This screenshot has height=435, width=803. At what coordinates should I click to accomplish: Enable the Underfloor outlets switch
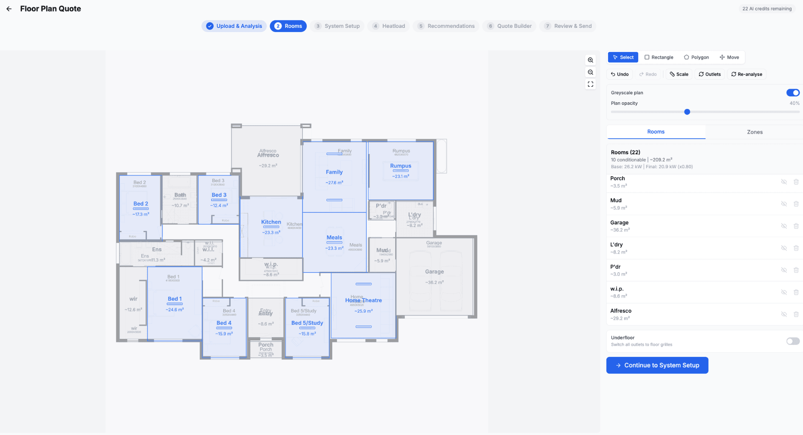(x=792, y=341)
